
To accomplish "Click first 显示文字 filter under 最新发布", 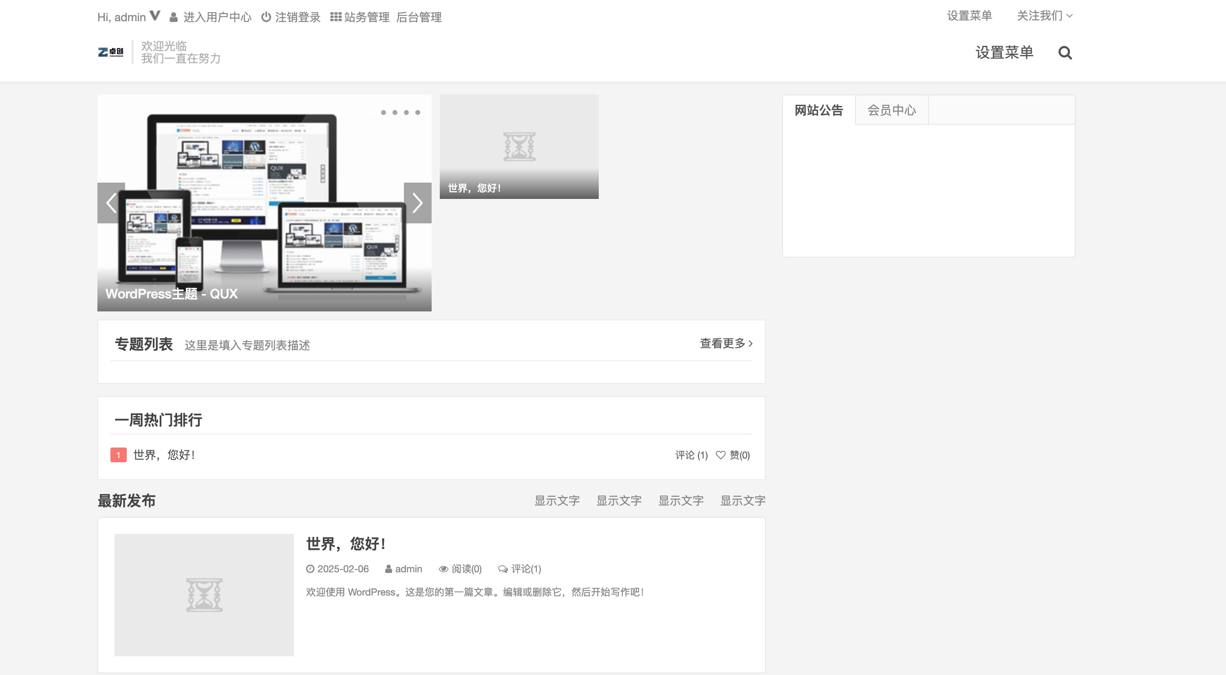I will pyautogui.click(x=557, y=500).
